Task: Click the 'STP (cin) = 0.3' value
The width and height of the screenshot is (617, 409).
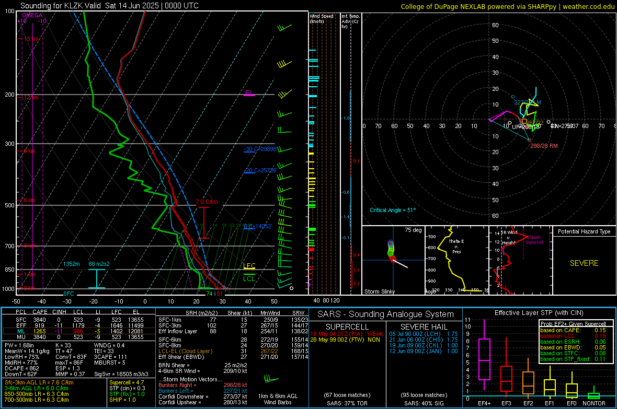Action: pyautogui.click(x=127, y=388)
